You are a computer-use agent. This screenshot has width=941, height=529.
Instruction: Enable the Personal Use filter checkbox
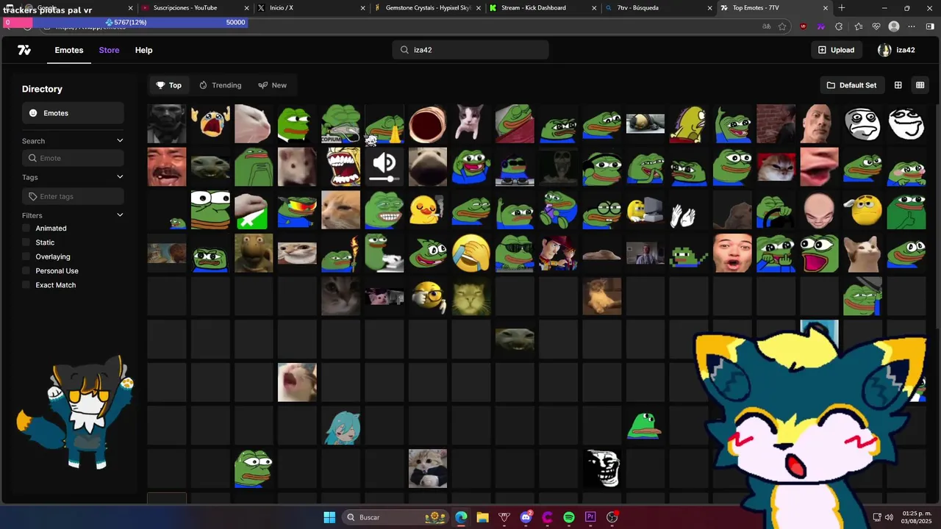pos(26,271)
